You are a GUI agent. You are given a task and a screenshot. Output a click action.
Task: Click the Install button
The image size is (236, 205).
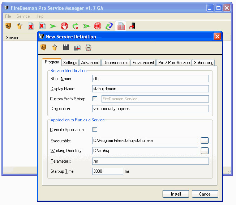tap(176, 194)
